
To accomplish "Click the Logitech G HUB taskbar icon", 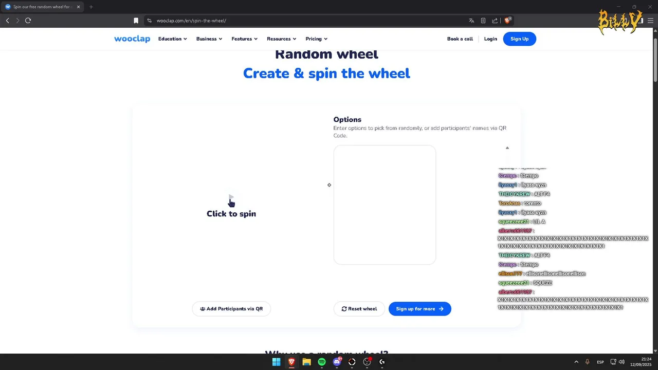I will (382, 362).
